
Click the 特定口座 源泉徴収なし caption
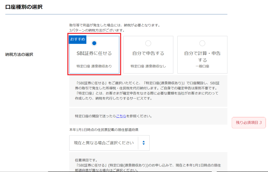pos(148,66)
